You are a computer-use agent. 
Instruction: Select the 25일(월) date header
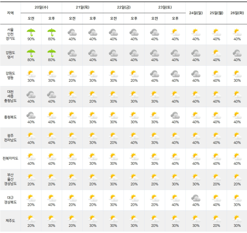point(216,13)
